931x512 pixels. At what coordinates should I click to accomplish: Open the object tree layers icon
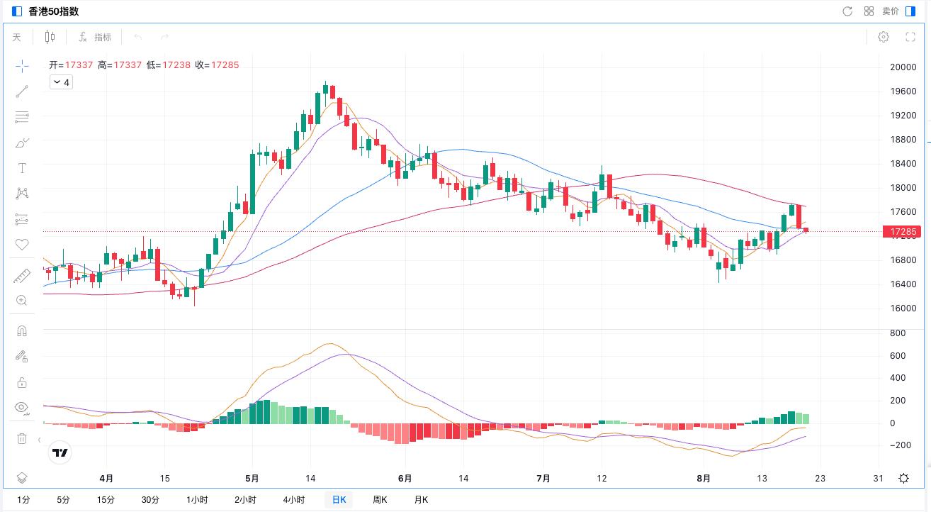coord(22,478)
